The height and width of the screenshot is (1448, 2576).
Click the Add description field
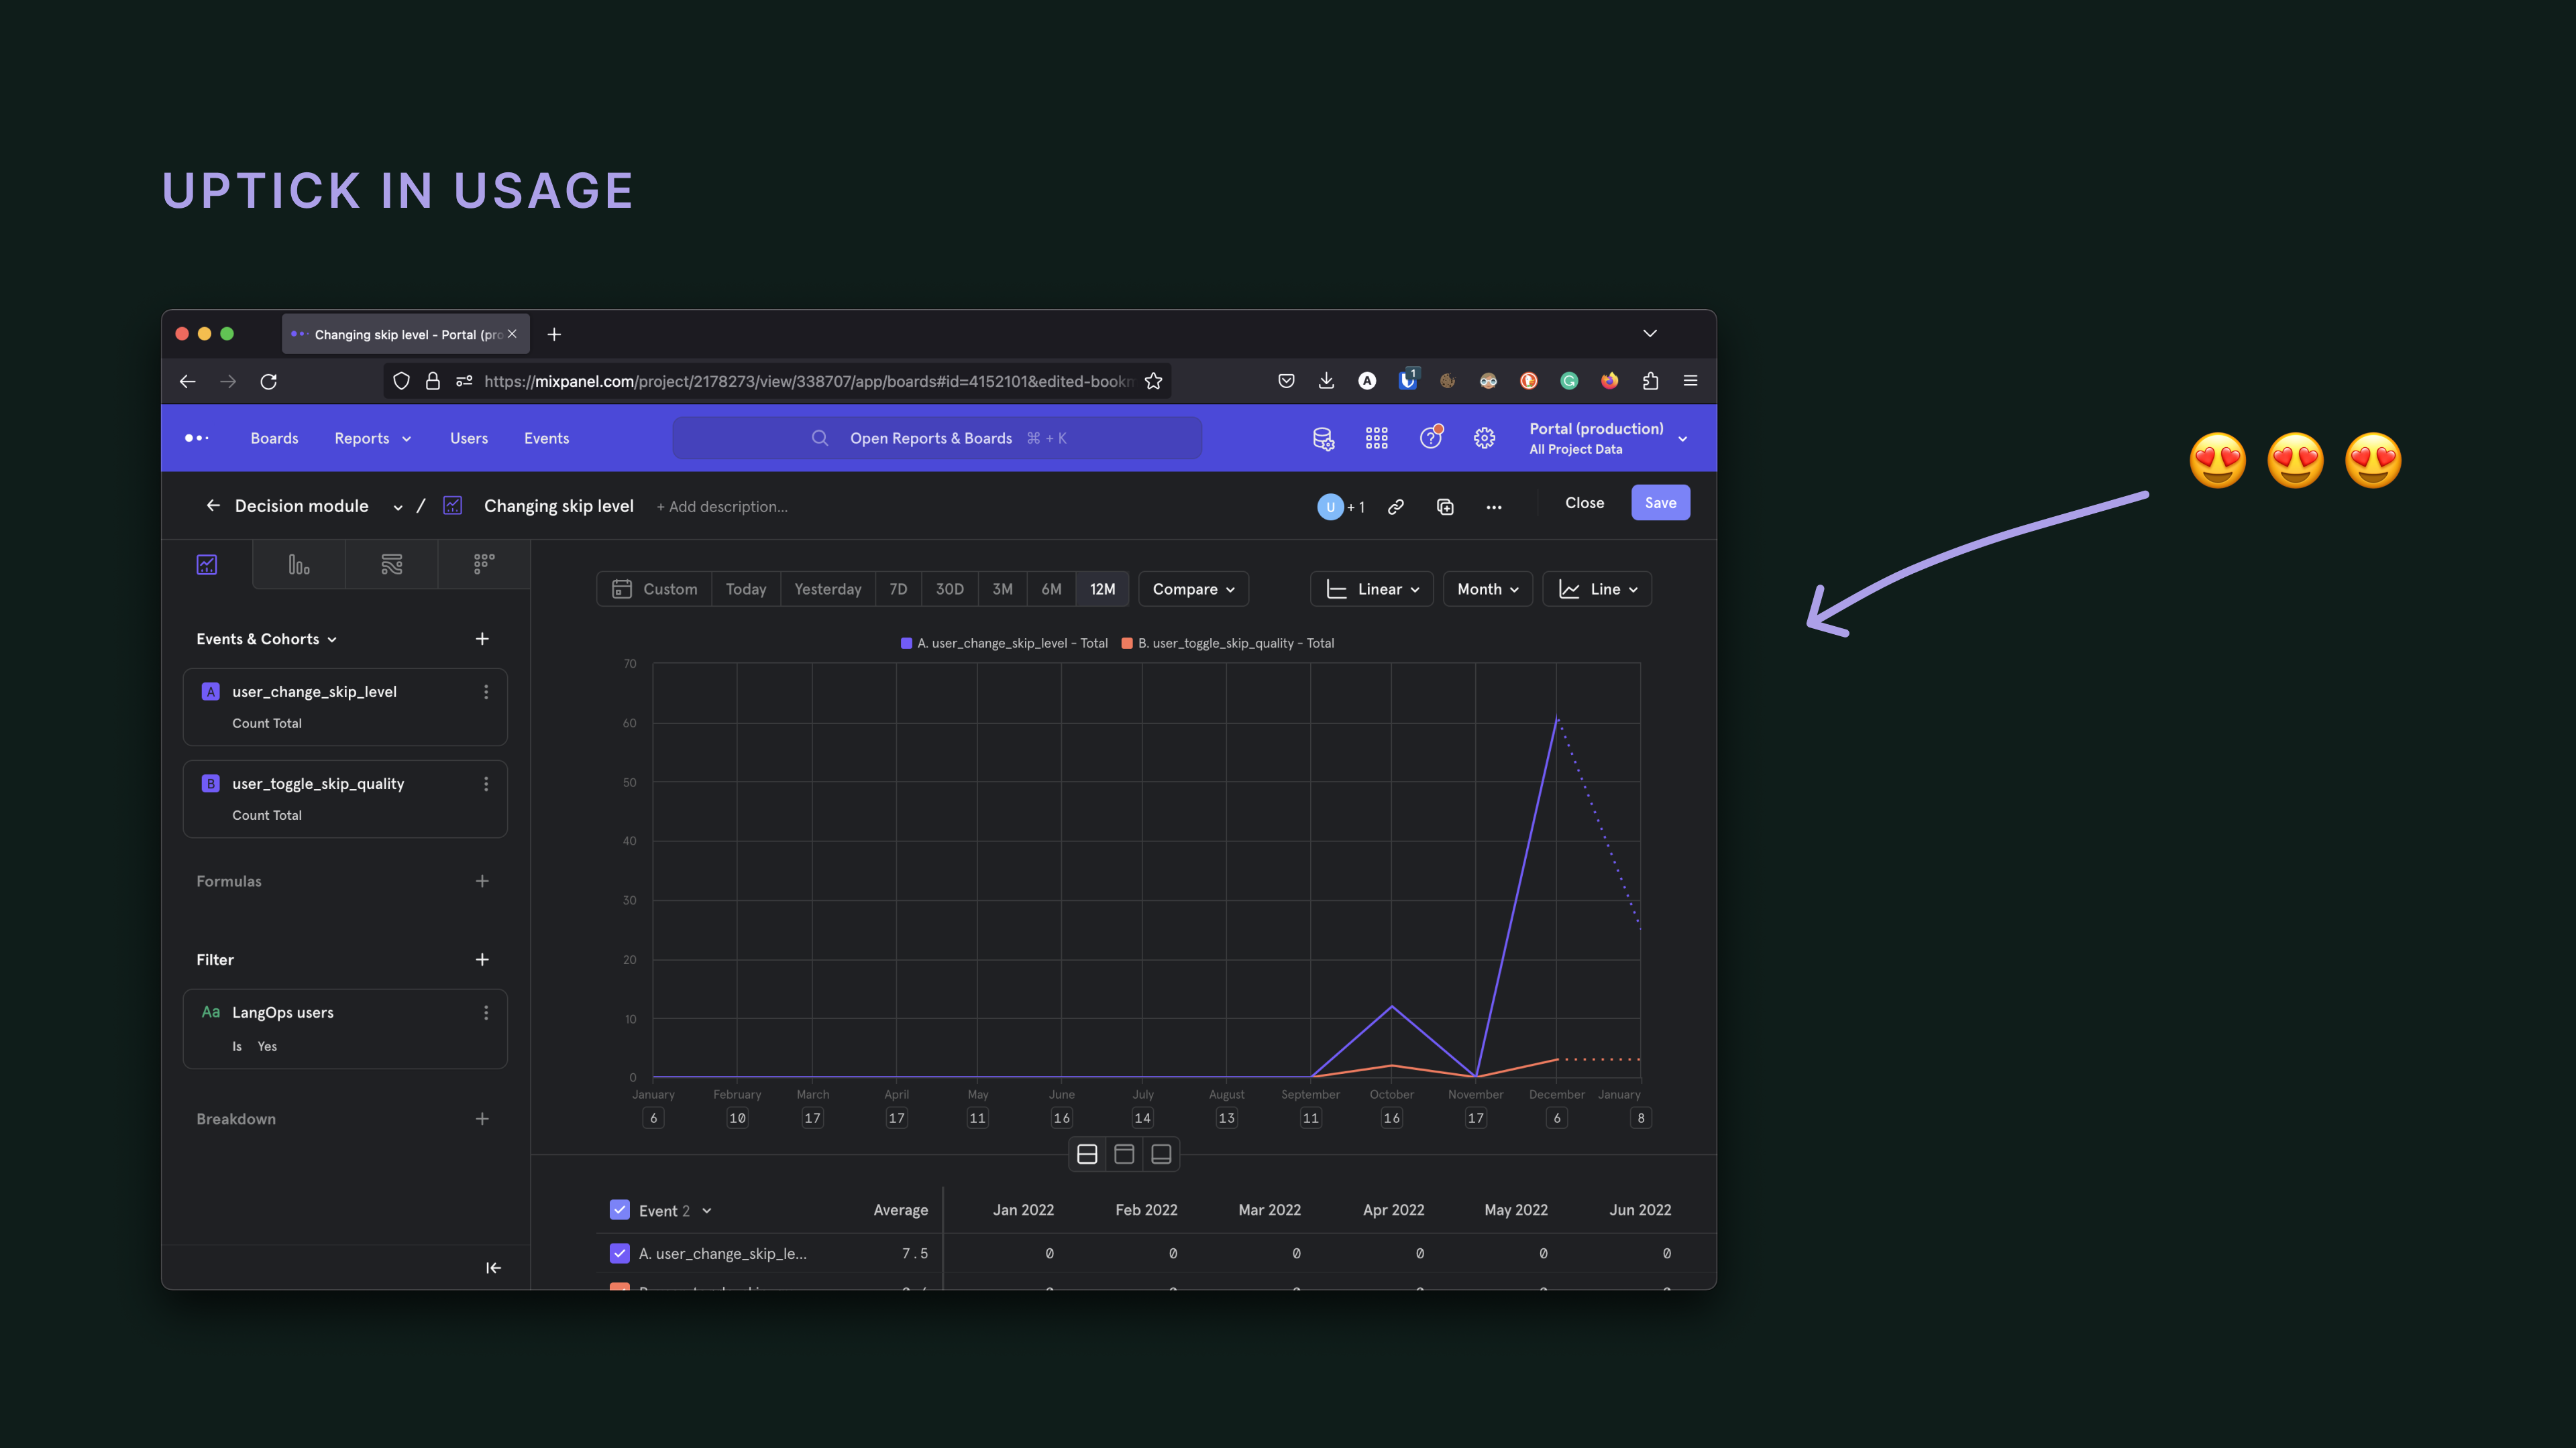(x=722, y=507)
